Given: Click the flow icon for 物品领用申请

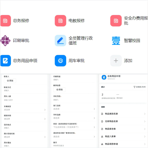Looking at the screenshot, I should pyautogui.click(x=102, y=144).
